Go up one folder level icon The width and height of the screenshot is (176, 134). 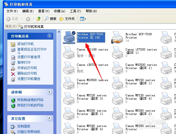tap(39, 19)
